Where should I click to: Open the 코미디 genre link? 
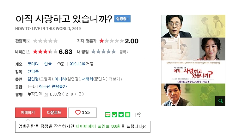click(33, 64)
